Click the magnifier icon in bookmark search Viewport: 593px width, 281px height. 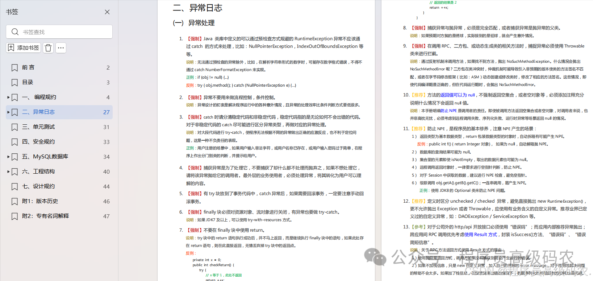[x=15, y=32]
